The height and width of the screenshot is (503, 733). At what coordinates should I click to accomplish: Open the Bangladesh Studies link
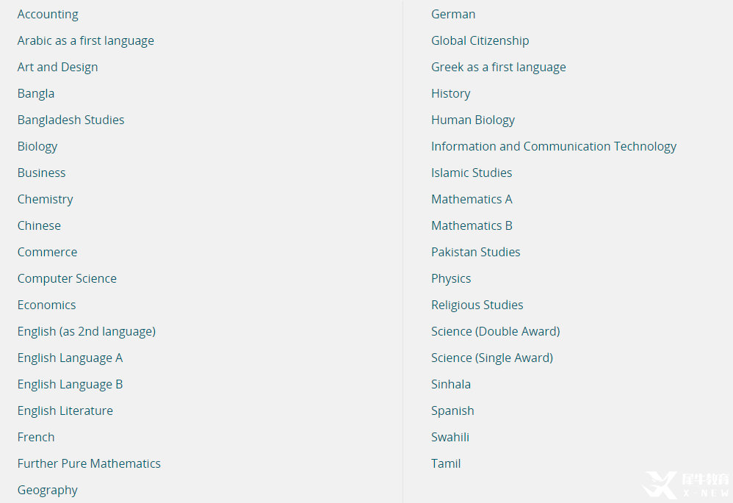coord(71,120)
